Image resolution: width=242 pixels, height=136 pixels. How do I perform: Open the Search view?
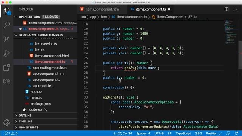point(7,25)
